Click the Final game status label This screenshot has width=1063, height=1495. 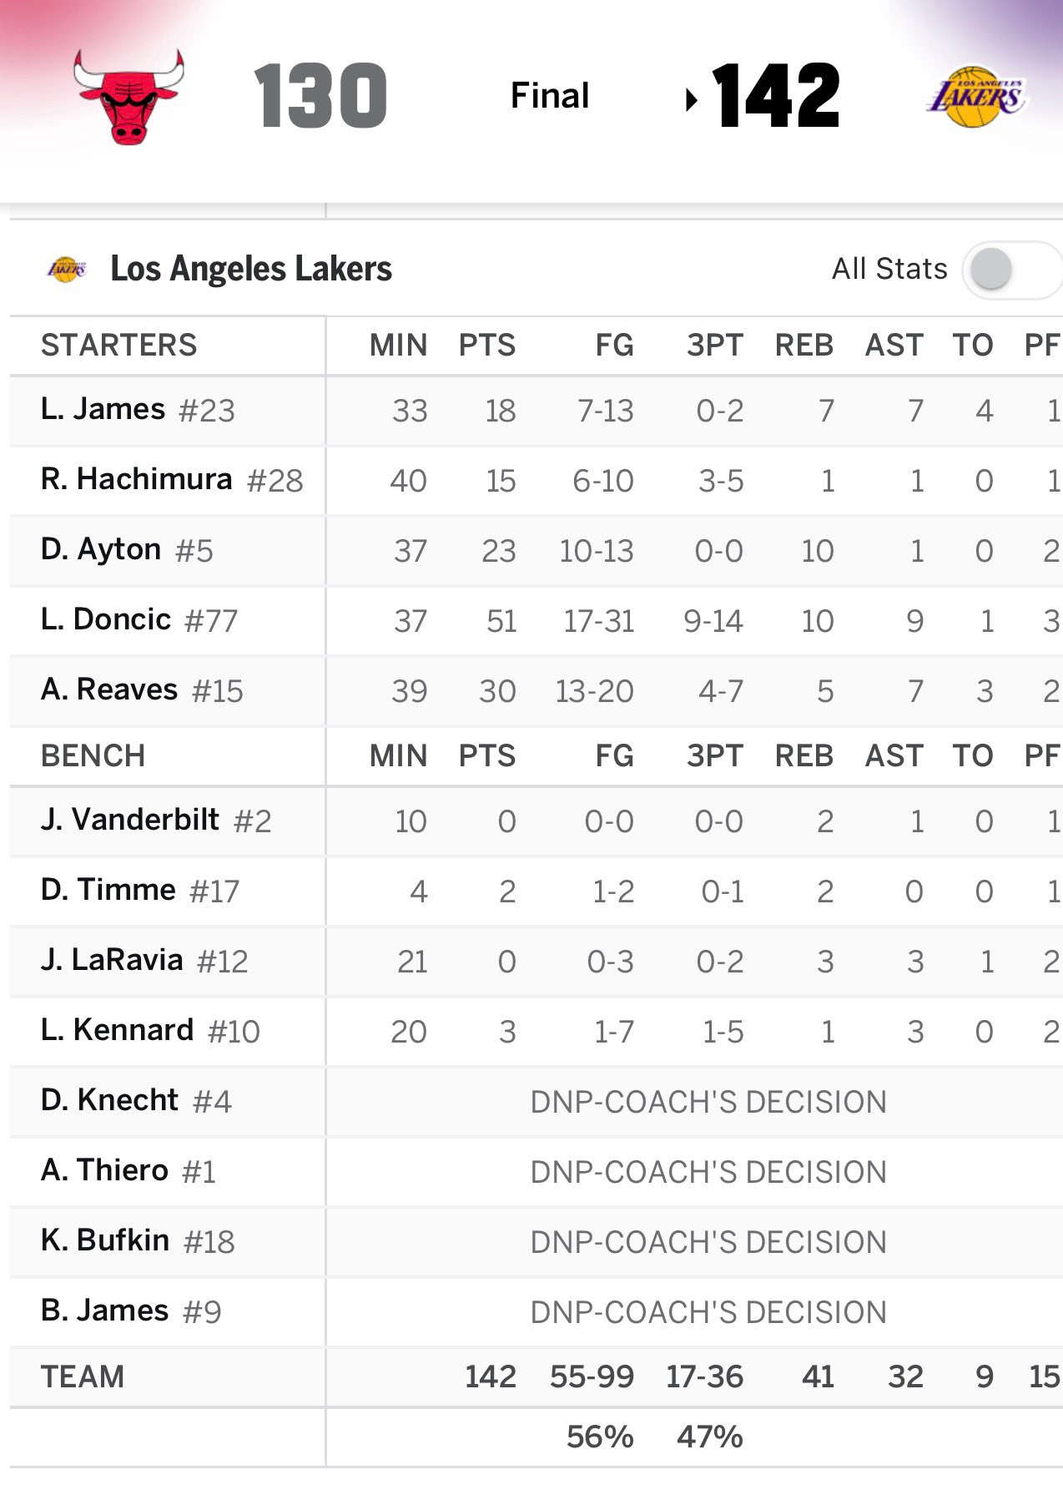(x=550, y=96)
